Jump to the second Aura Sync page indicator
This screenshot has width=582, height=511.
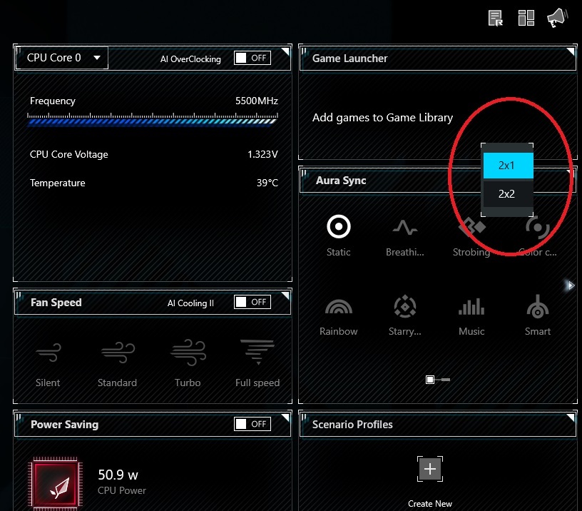tap(444, 380)
